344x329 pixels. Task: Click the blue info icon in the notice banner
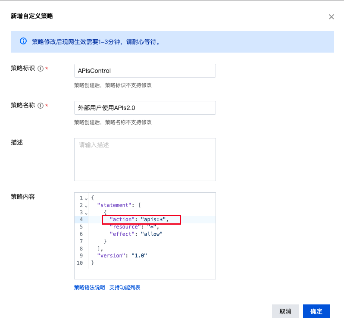click(23, 41)
